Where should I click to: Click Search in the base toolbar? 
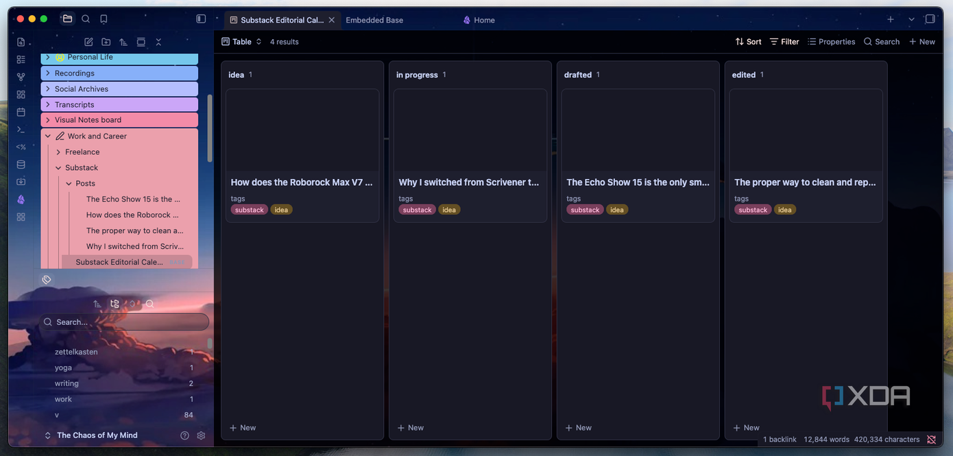coord(882,42)
